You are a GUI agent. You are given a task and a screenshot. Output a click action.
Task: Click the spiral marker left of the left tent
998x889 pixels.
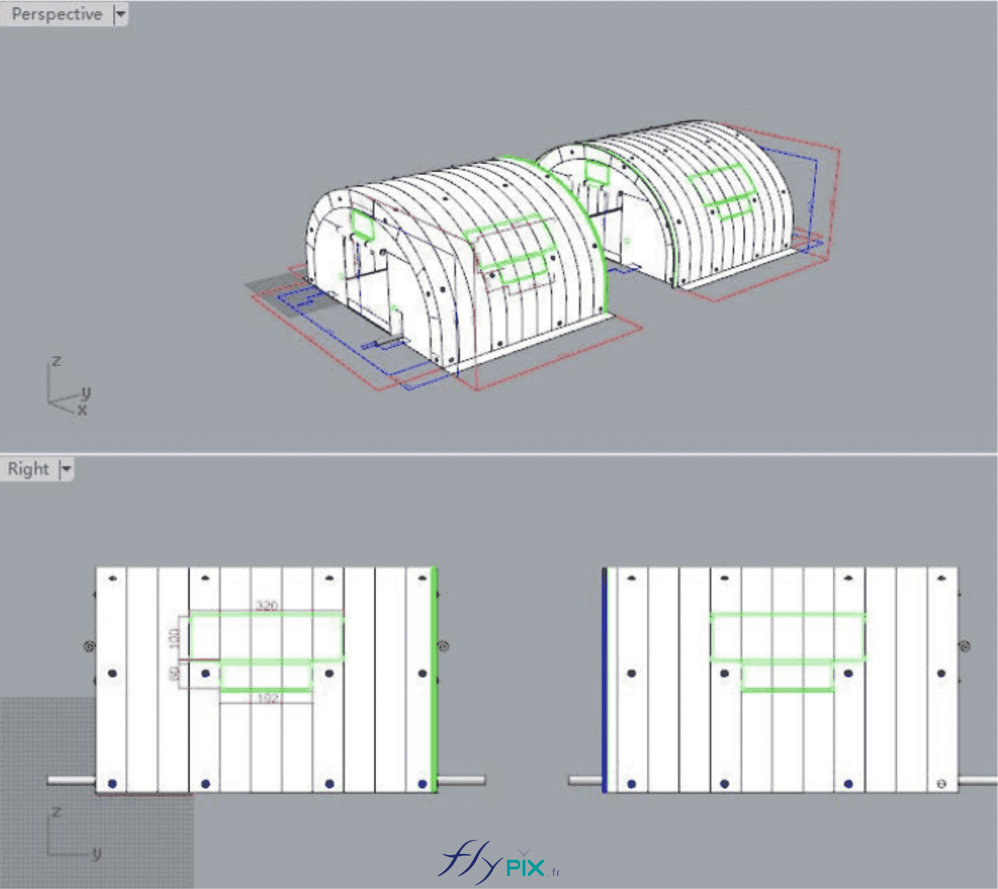tap(89, 646)
